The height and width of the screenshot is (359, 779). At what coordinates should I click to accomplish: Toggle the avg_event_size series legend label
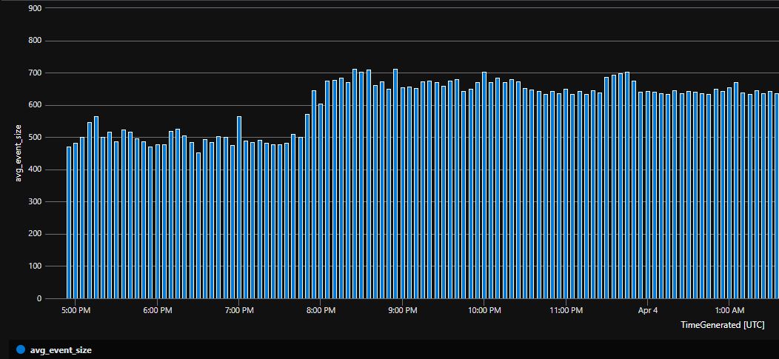coord(60,349)
